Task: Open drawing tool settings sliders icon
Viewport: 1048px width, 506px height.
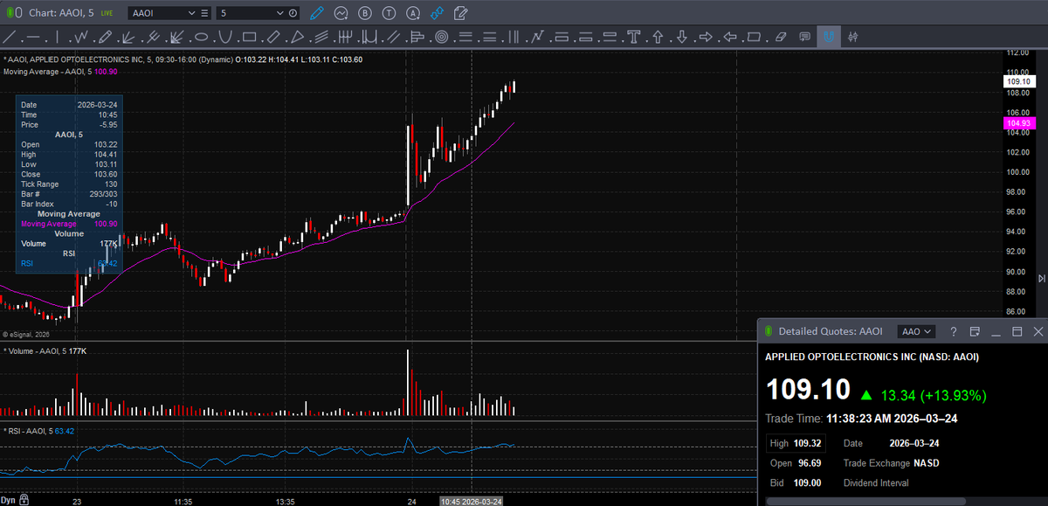Action: coord(853,37)
